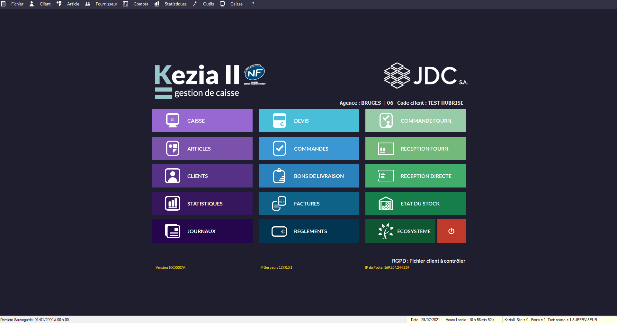Open the Article menu
Screen dimensions: 617x323
[x=73, y=4]
